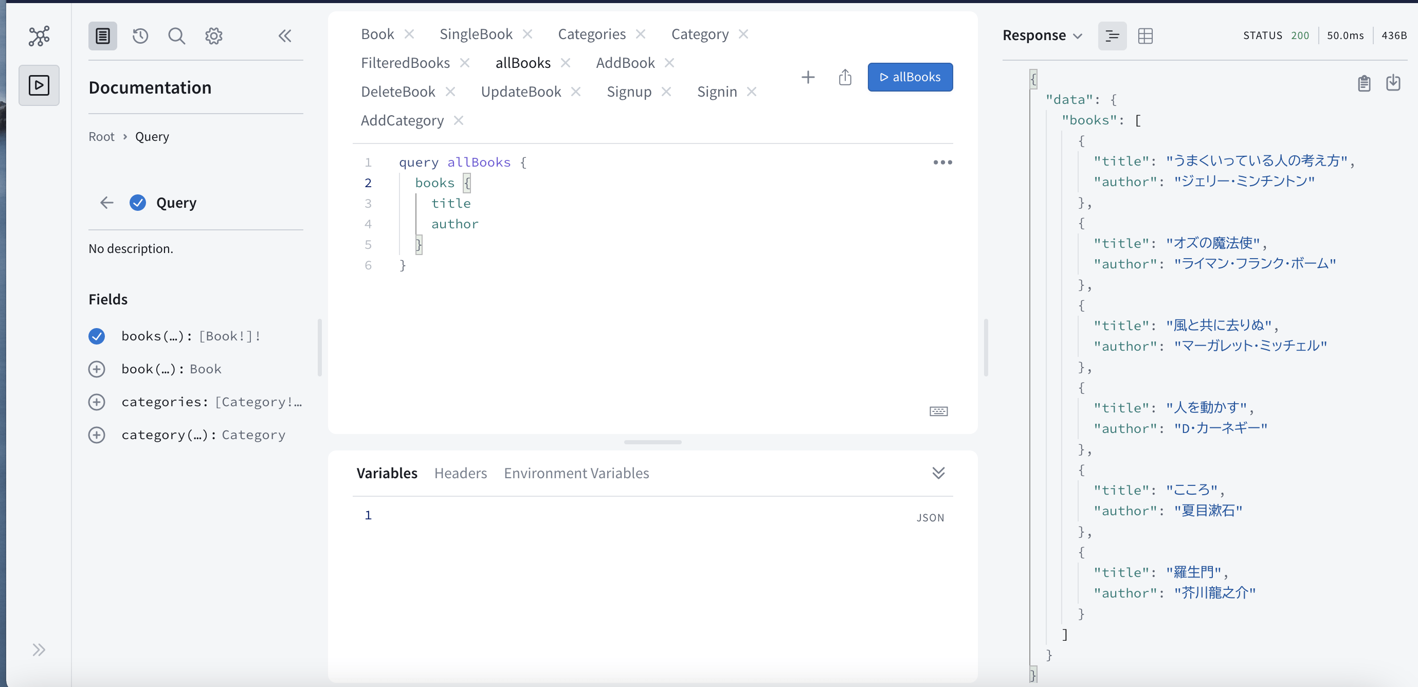The height and width of the screenshot is (687, 1418).
Task: Close the Categories tab
Action: coord(640,34)
